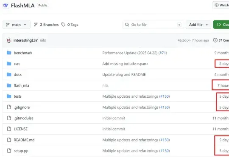
Task: Click the branch icon beside 2 Branches
Action: [36, 25]
